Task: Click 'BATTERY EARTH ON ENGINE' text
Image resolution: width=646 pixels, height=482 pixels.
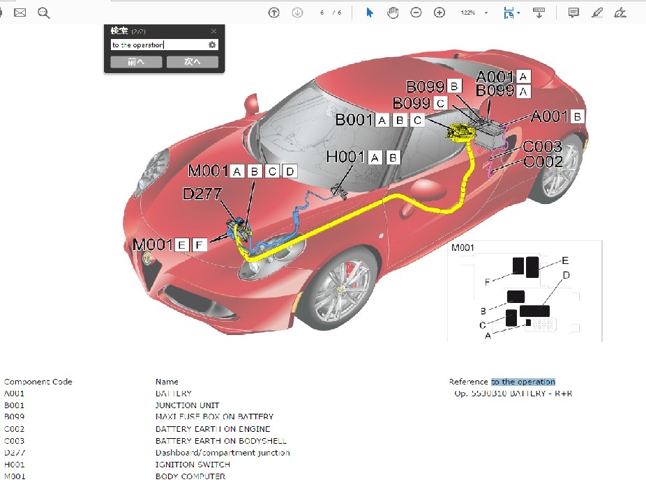Action: pos(213,429)
